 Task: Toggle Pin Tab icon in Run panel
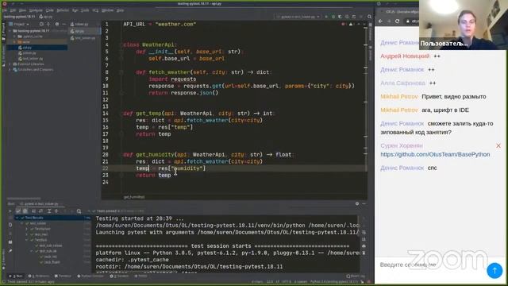pos(10,251)
